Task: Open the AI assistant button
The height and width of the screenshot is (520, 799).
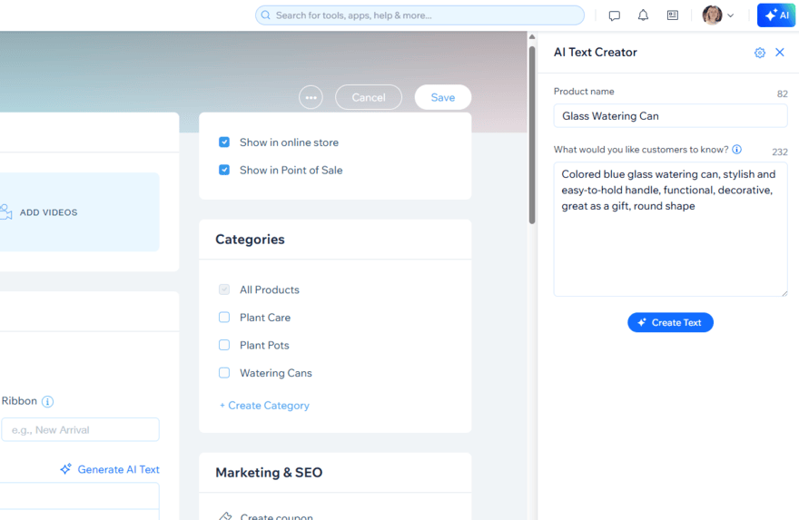Action: click(777, 15)
